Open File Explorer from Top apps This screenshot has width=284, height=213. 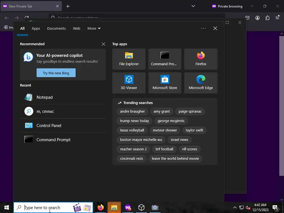(129, 59)
